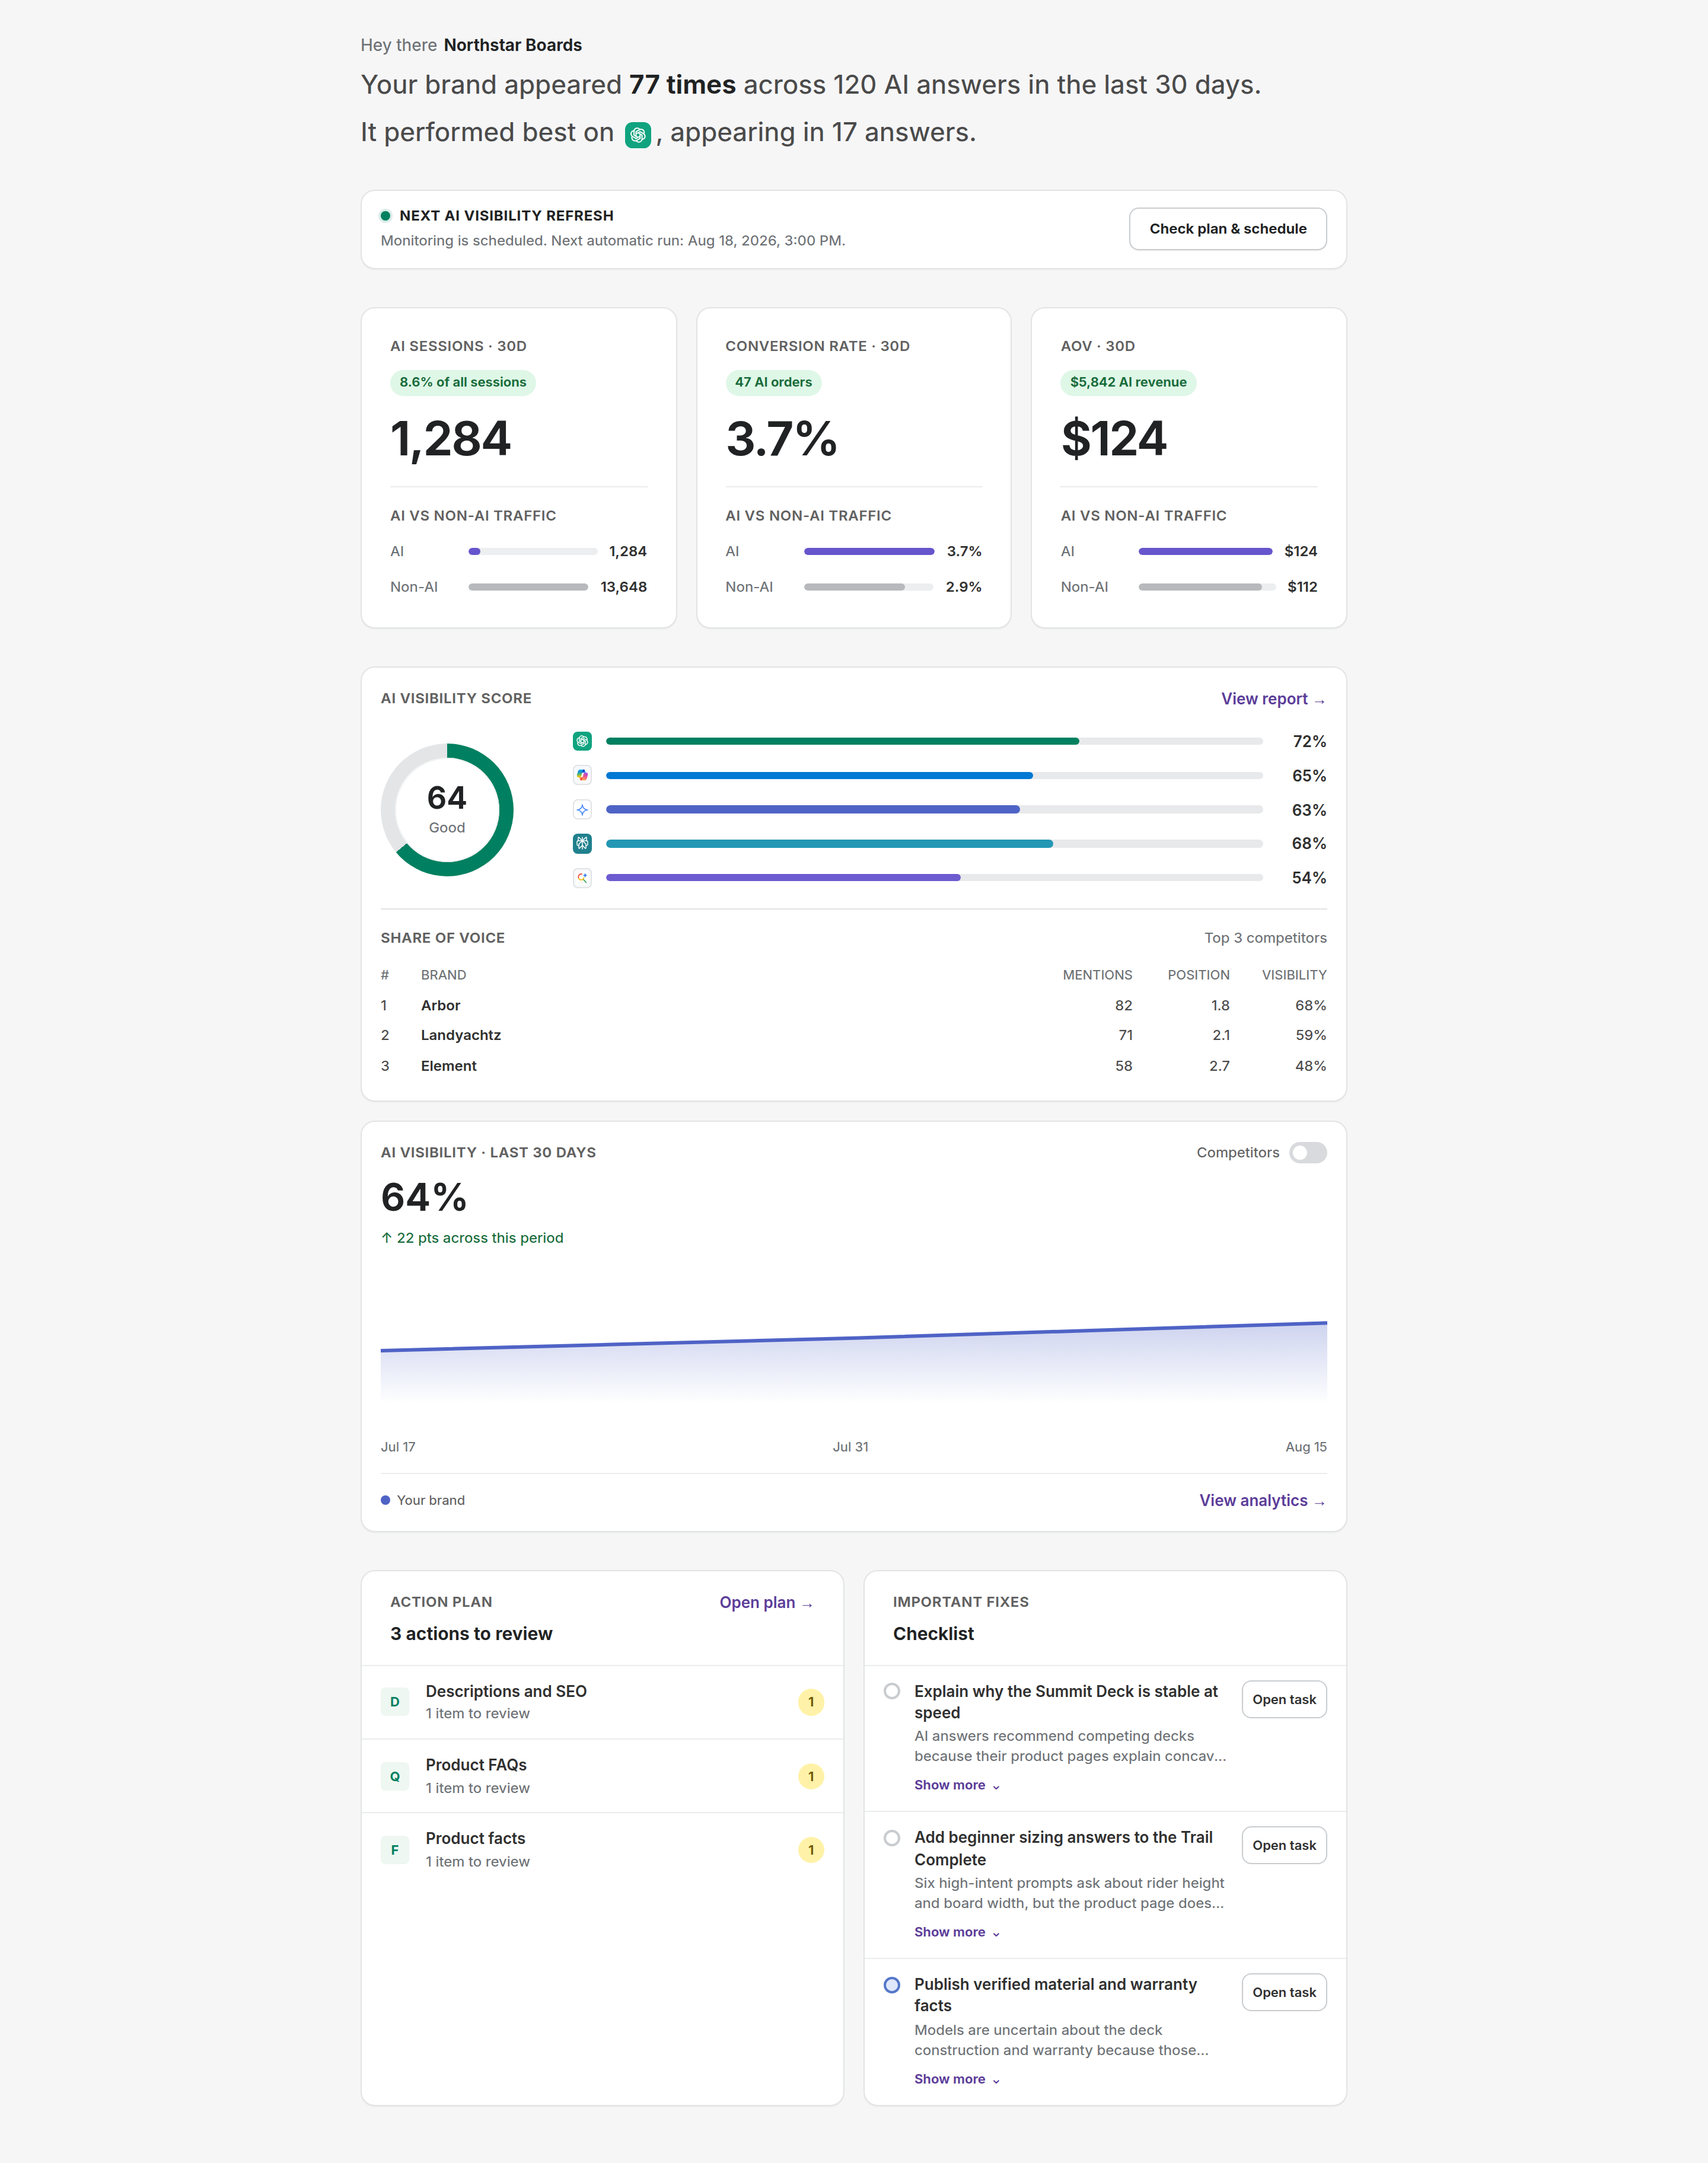The height and width of the screenshot is (2163, 1708).
Task: Click the Check plan & schedule button
Action: point(1228,229)
